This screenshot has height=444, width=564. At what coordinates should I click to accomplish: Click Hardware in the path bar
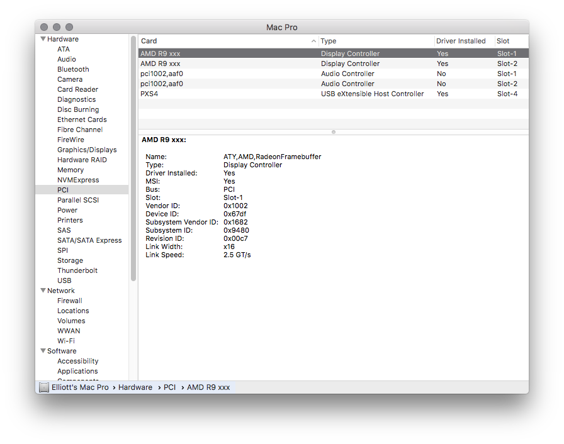click(x=135, y=387)
